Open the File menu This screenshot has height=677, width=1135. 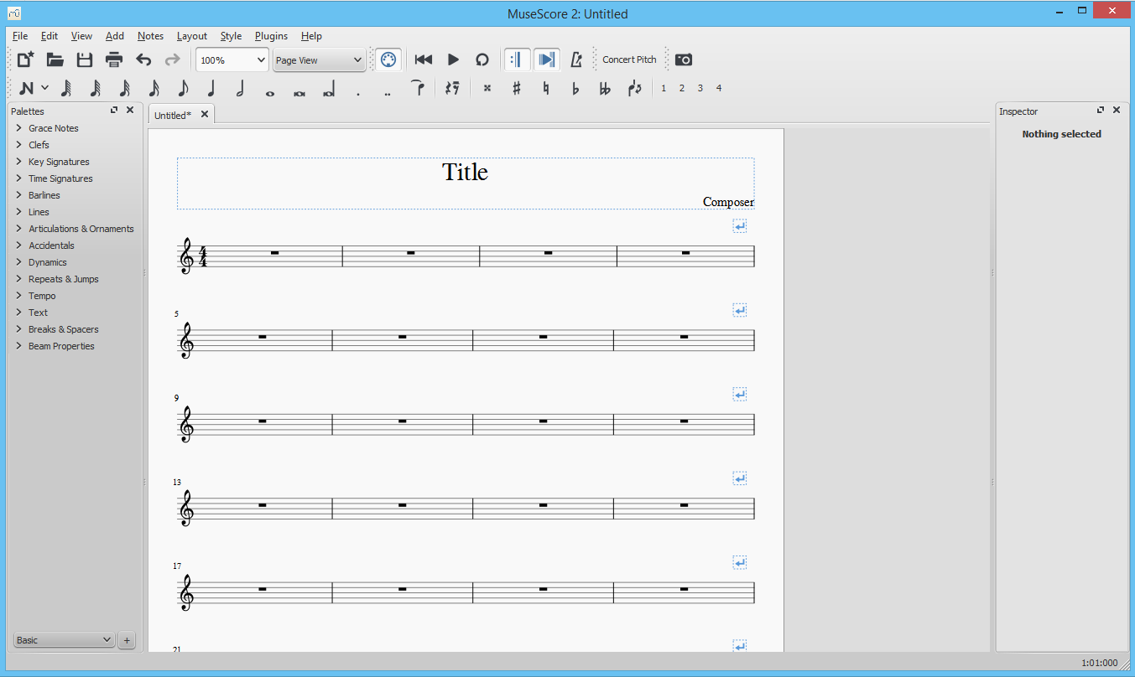click(20, 36)
